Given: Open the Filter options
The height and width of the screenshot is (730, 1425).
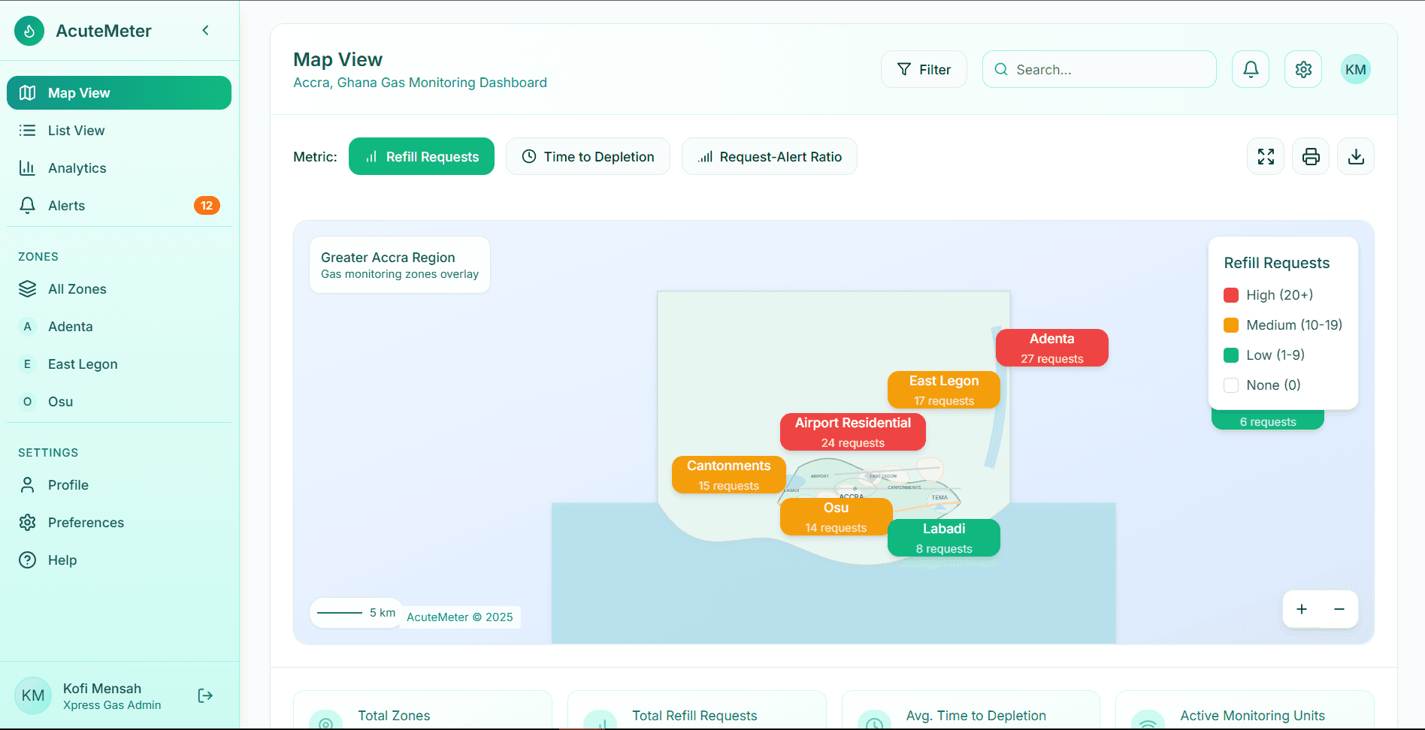Looking at the screenshot, I should pos(924,69).
